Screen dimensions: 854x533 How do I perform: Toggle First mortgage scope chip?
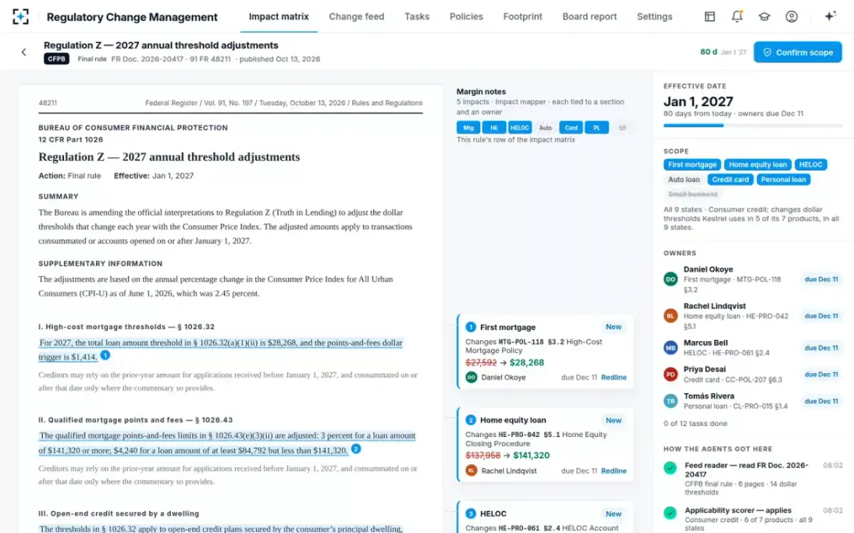pos(692,164)
